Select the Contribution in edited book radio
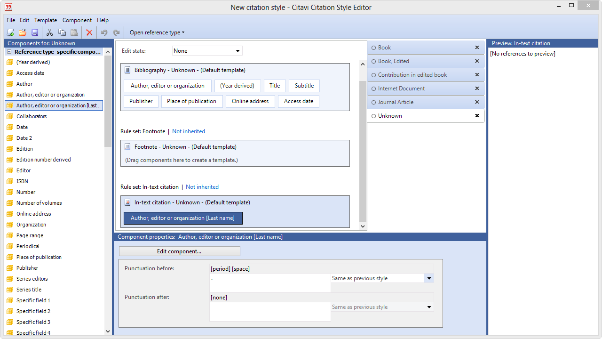 pos(374,75)
